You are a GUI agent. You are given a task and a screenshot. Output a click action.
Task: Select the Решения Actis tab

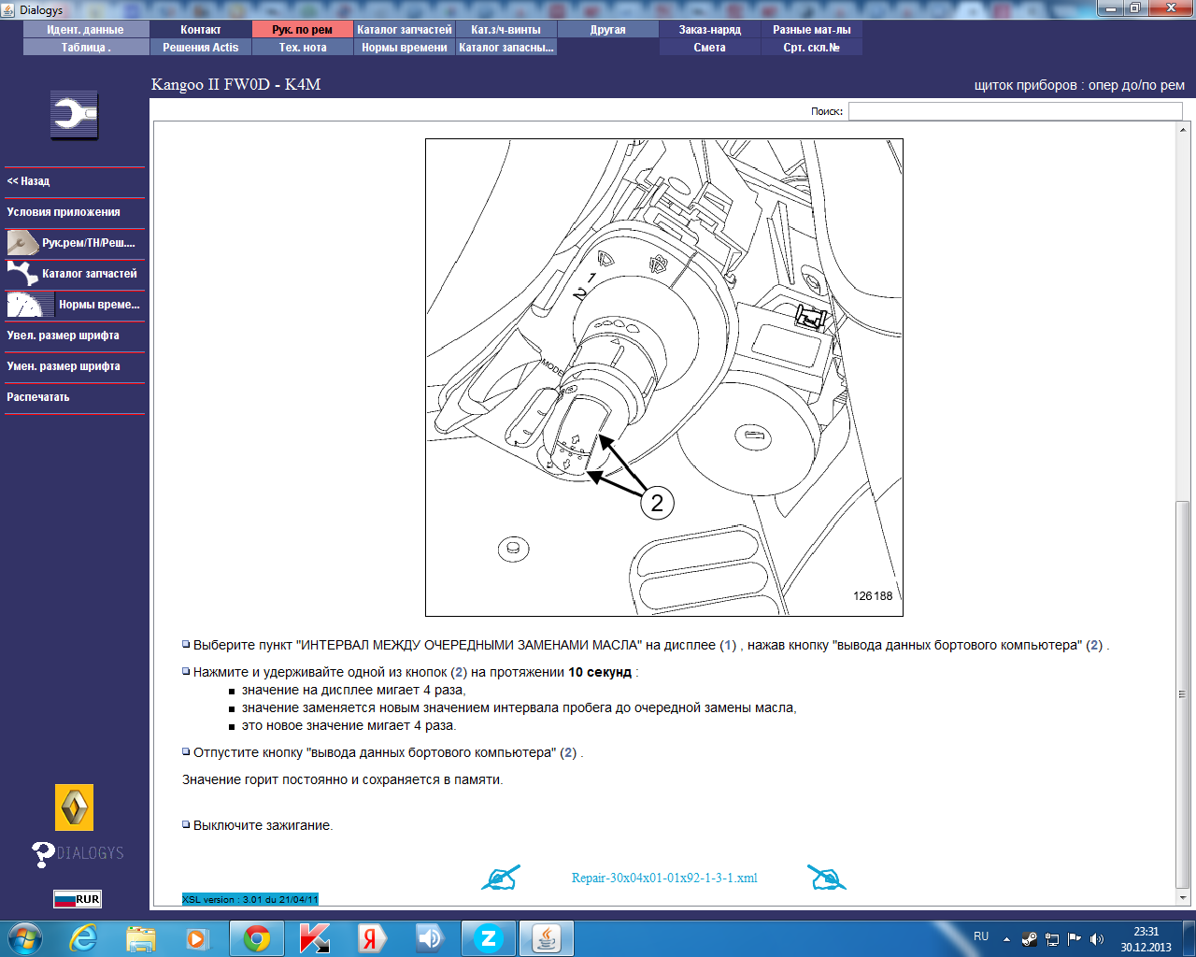[201, 48]
